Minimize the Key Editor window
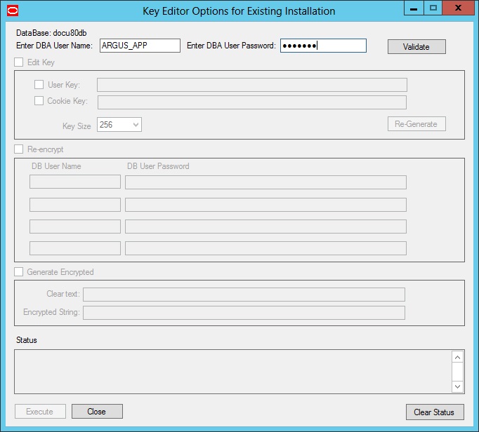This screenshot has height=432, width=479. 414,8
